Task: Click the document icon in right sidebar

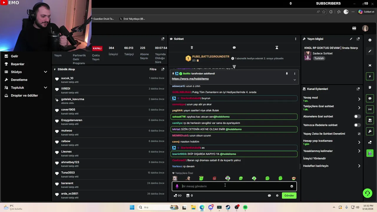Action: click(370, 87)
